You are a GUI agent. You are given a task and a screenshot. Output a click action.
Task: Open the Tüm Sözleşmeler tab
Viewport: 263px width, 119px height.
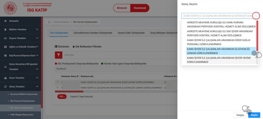pos(59,33)
